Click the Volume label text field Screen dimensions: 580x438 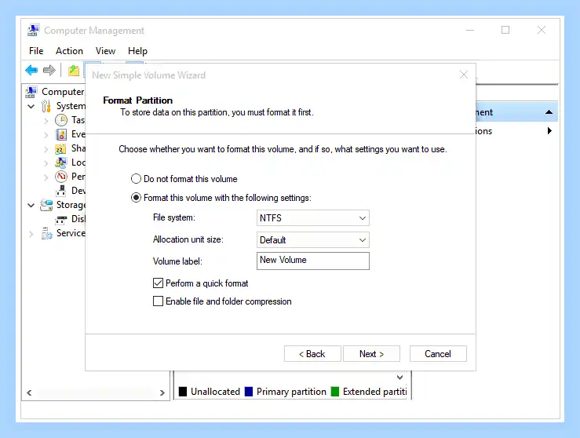click(x=313, y=261)
